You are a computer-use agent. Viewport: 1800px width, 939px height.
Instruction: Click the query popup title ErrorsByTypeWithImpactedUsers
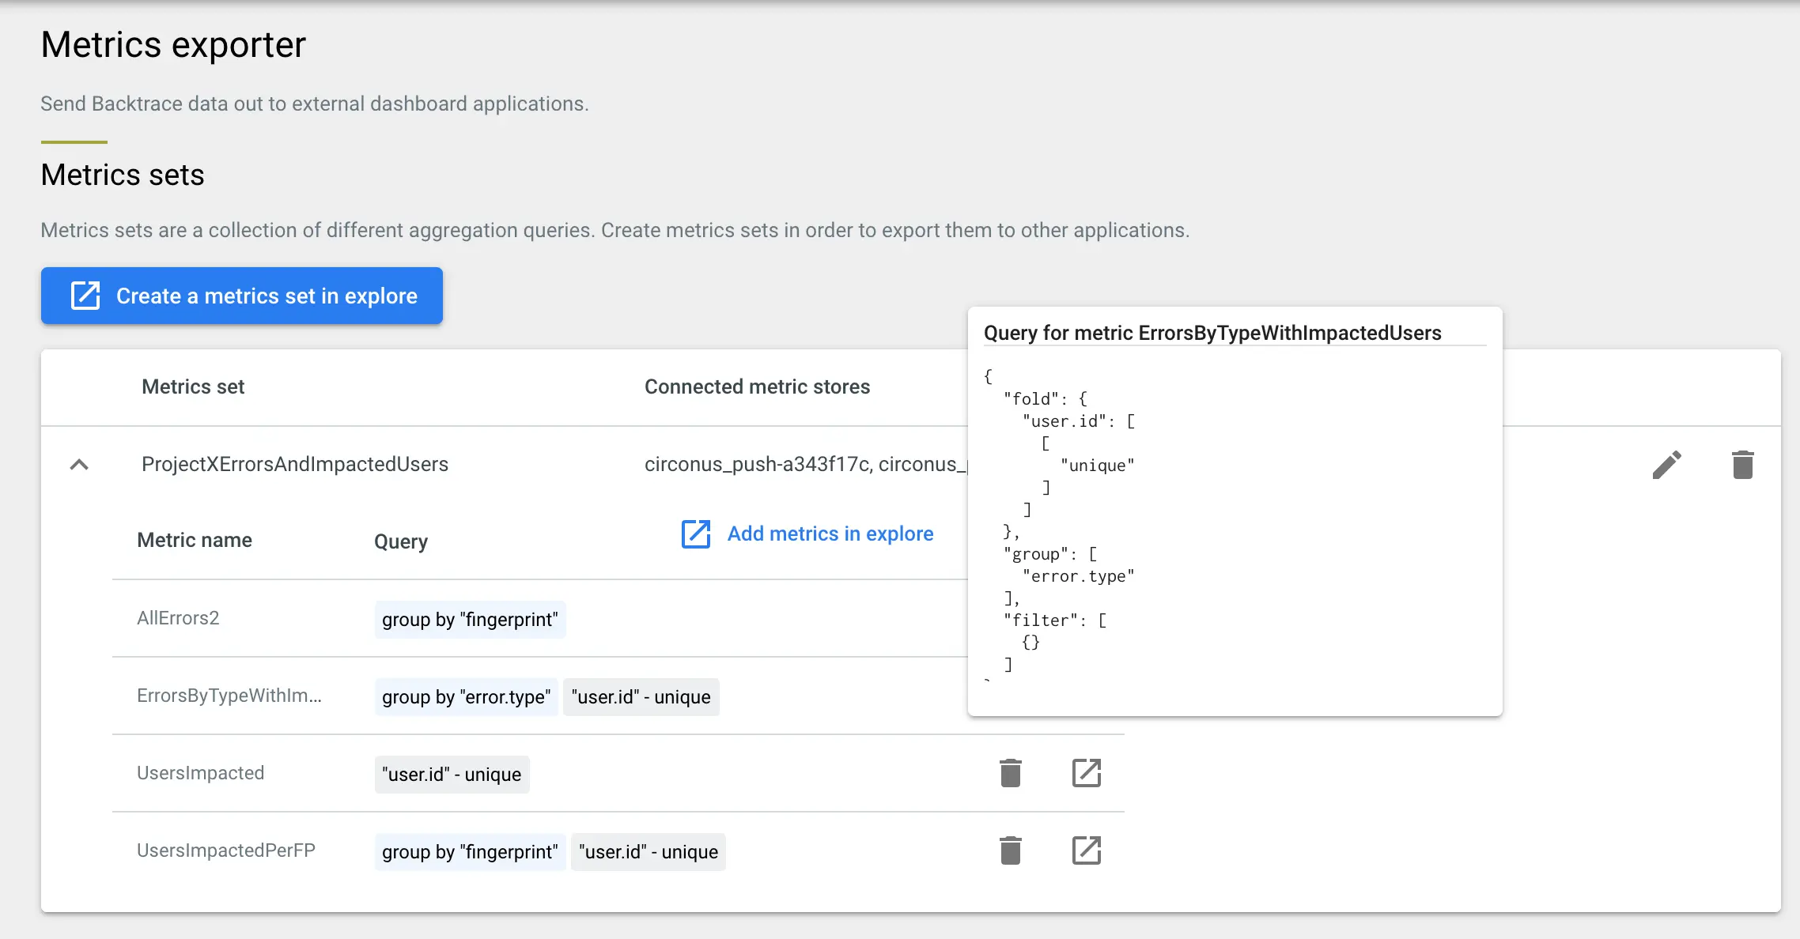(x=1212, y=333)
